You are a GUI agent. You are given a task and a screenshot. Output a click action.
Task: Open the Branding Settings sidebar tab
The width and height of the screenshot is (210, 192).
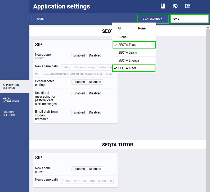coord(15,114)
